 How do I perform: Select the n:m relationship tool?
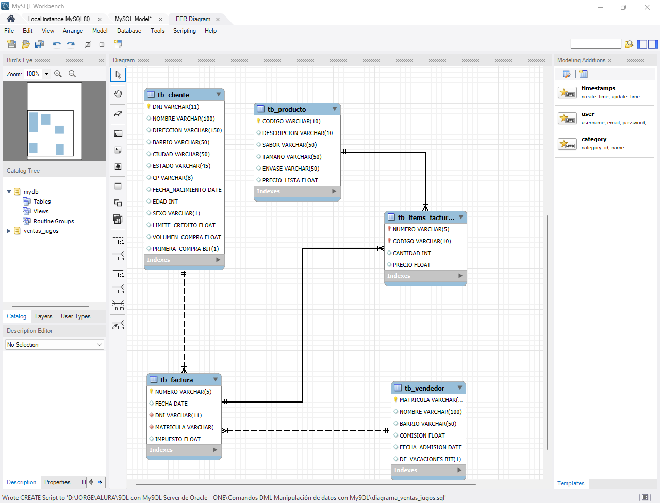point(118,306)
